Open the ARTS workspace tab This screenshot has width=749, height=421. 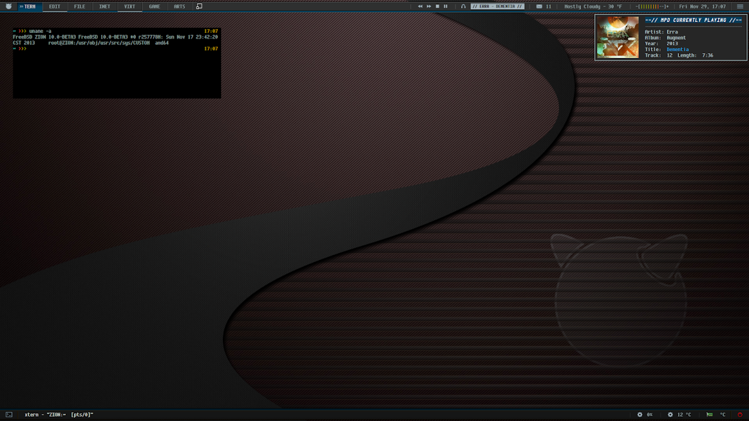click(179, 6)
